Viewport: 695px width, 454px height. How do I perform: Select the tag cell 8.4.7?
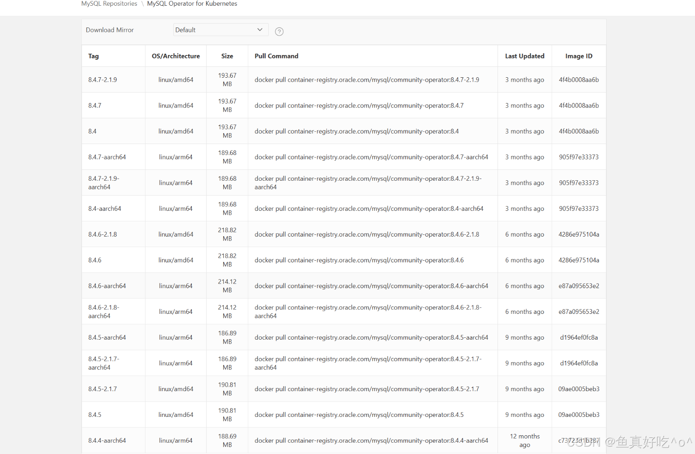95,105
